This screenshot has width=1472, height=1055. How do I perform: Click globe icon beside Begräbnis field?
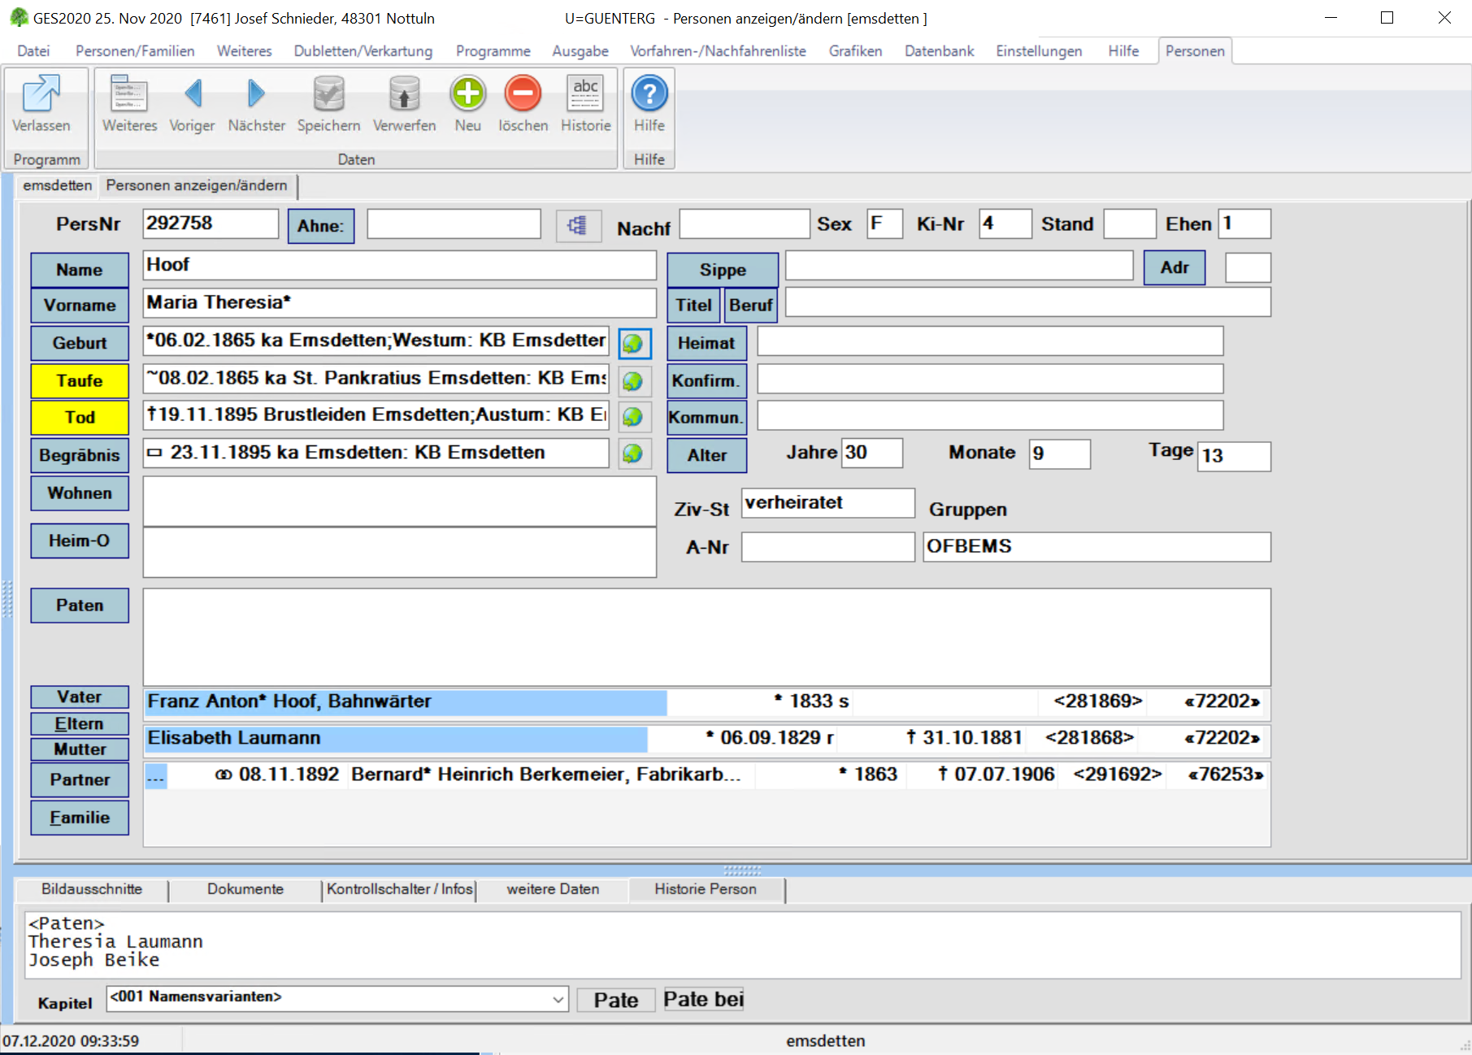(x=633, y=454)
